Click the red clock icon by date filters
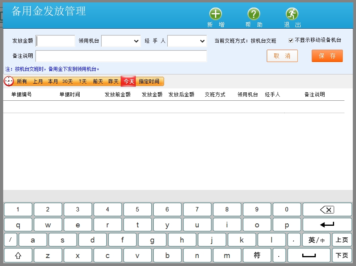356x266 pixels. pyautogui.click(x=9, y=81)
